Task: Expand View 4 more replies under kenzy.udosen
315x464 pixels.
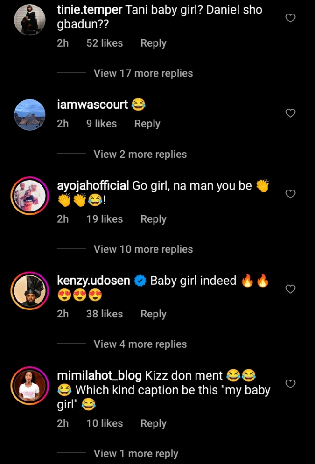Action: [140, 344]
